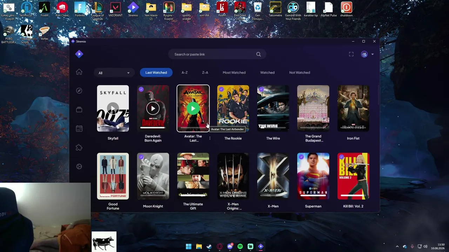Open the Superman poster
Image resolution: width=449 pixels, height=252 pixels.
tap(313, 176)
